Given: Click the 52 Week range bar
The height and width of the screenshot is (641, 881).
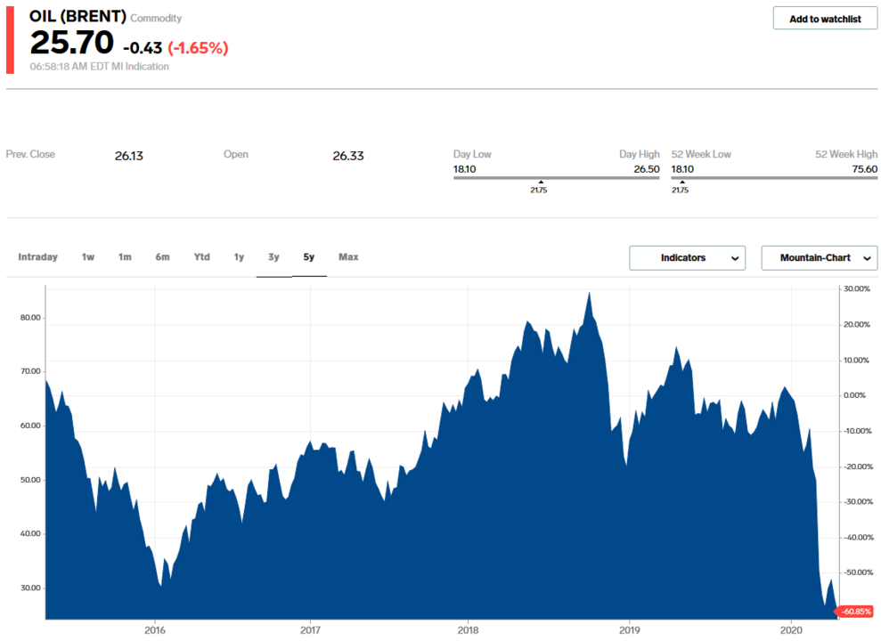Looking at the screenshot, I should (774, 178).
